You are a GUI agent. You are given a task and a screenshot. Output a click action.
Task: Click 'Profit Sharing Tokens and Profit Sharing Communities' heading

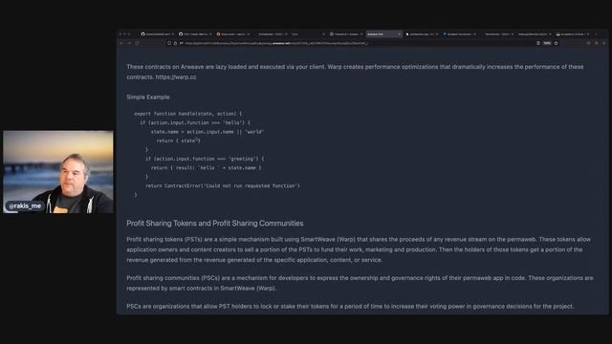(214, 224)
